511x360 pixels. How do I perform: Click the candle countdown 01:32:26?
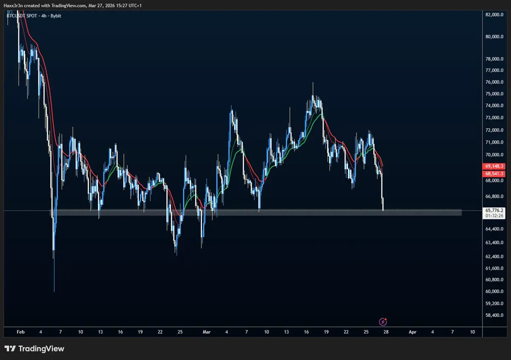(494, 216)
